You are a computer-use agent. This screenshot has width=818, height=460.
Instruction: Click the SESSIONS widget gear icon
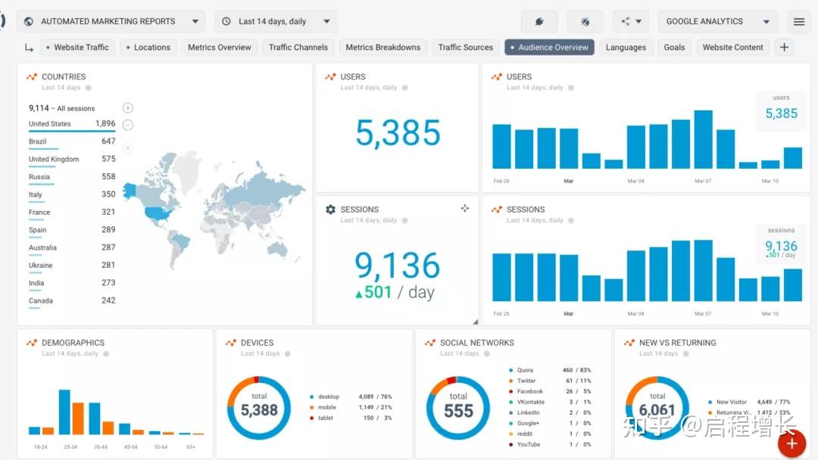330,210
